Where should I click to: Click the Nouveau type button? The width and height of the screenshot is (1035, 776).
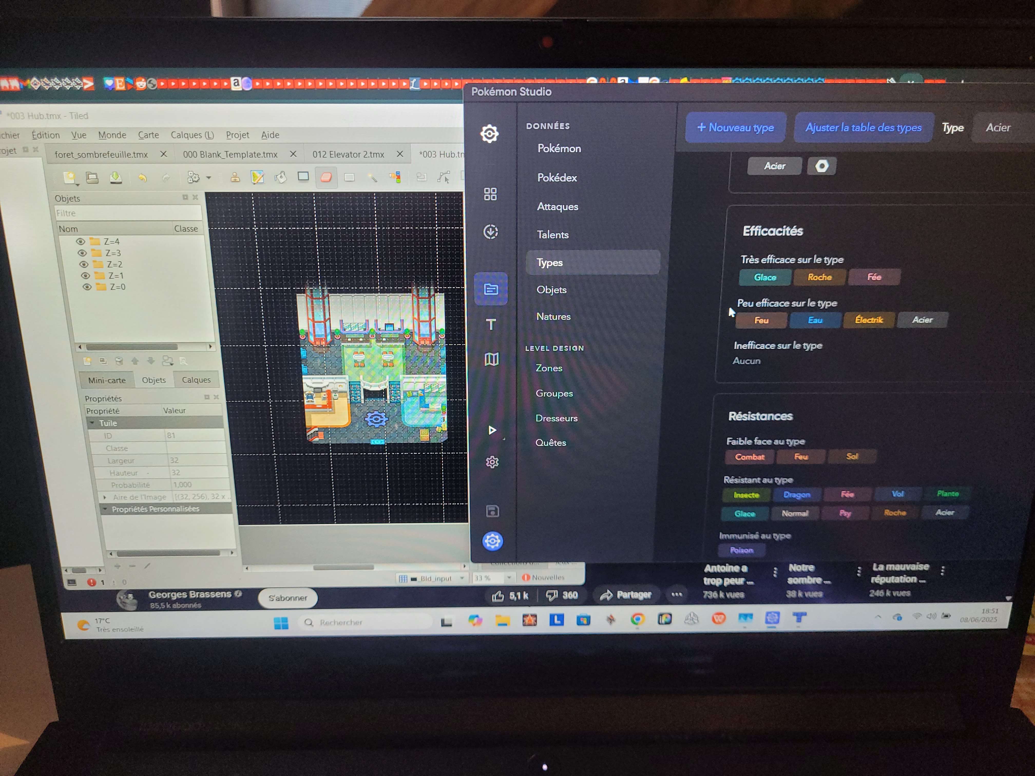click(735, 127)
